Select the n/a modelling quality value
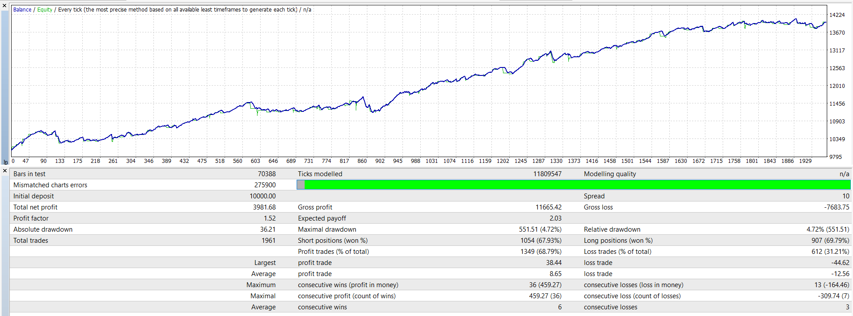Viewport: 853px width, 316px height. click(844, 174)
